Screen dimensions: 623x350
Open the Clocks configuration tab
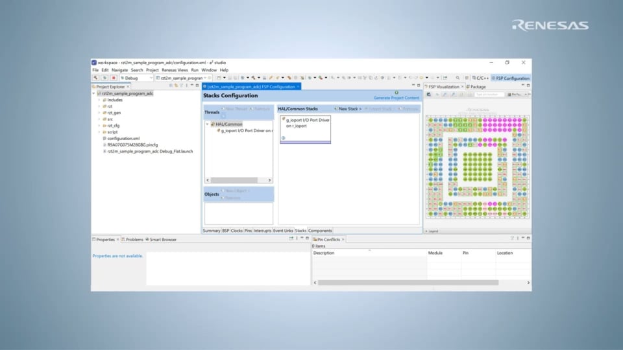237,231
